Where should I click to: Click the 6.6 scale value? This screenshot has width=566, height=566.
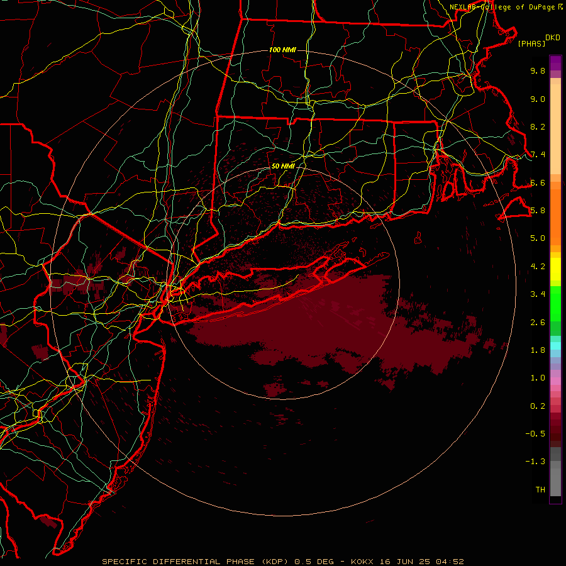[538, 182]
